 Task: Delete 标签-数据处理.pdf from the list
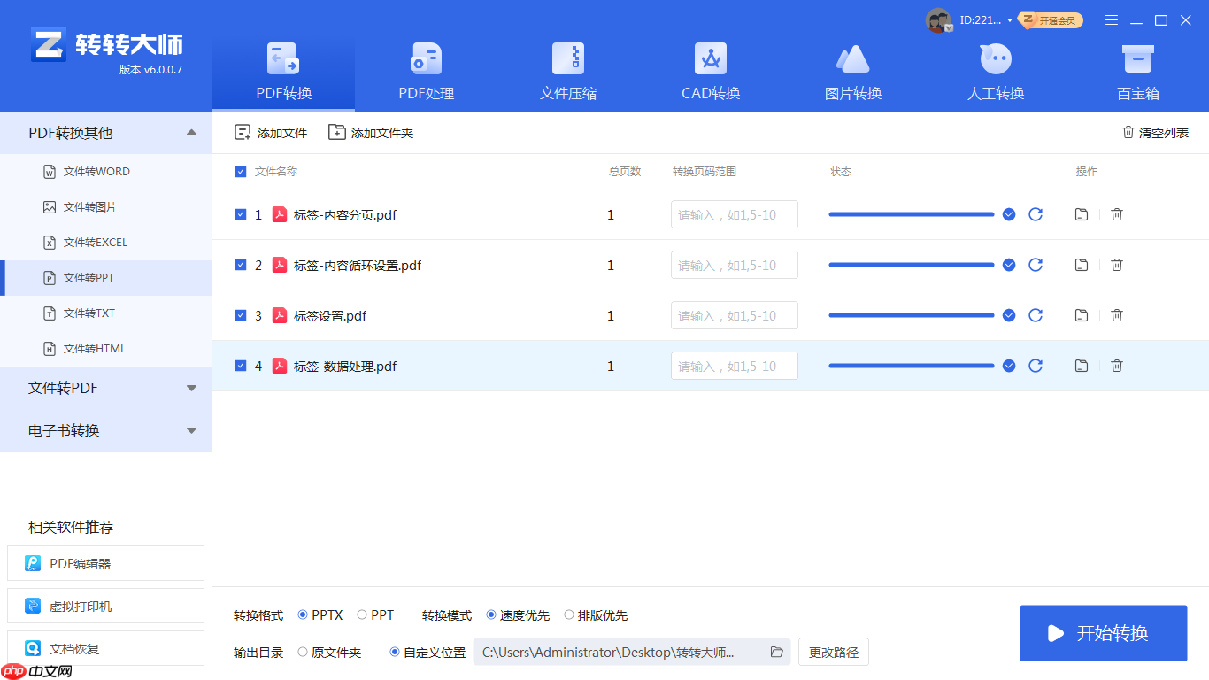(1117, 366)
